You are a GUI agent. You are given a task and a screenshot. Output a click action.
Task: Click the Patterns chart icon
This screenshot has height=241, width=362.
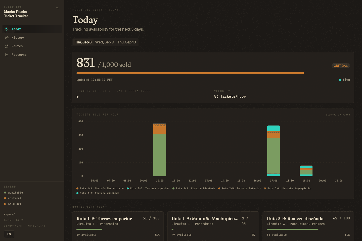[x=7, y=55]
